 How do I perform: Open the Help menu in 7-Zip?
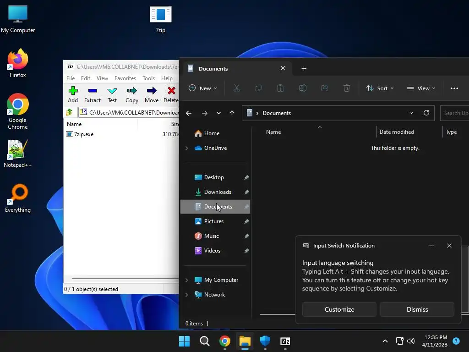[x=167, y=78]
